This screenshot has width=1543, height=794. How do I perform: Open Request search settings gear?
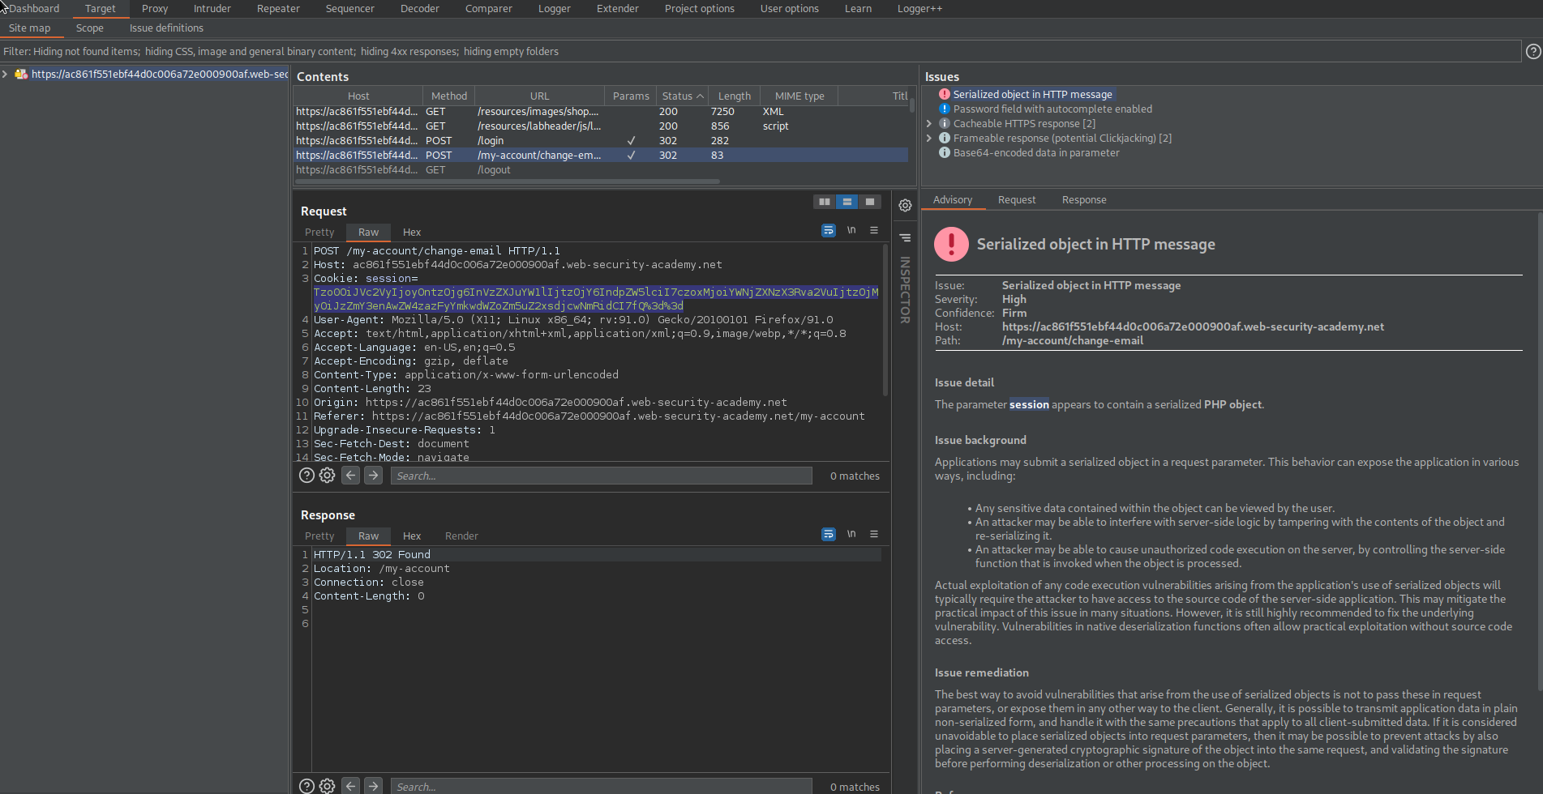point(327,476)
